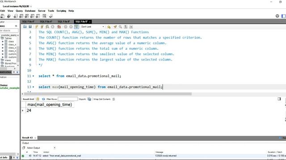Select the youtube_exam schema node
The width and height of the screenshot is (286, 160).
click(8, 35)
